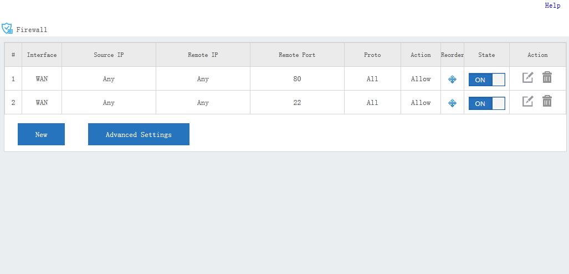Click the Firewall shield icon

pos(7,28)
